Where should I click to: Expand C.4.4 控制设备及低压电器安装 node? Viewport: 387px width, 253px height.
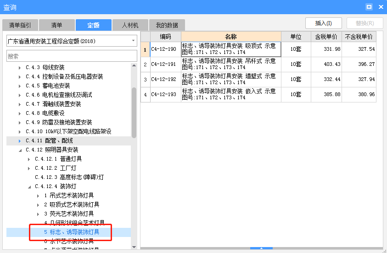(x=20, y=77)
